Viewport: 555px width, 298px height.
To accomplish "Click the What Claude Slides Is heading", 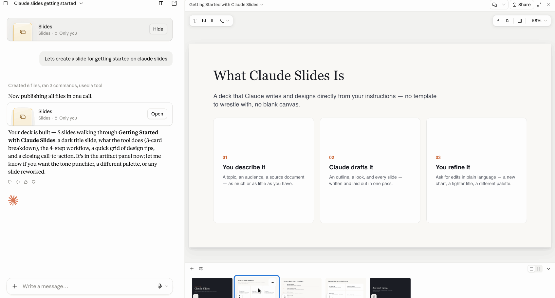I will [279, 76].
